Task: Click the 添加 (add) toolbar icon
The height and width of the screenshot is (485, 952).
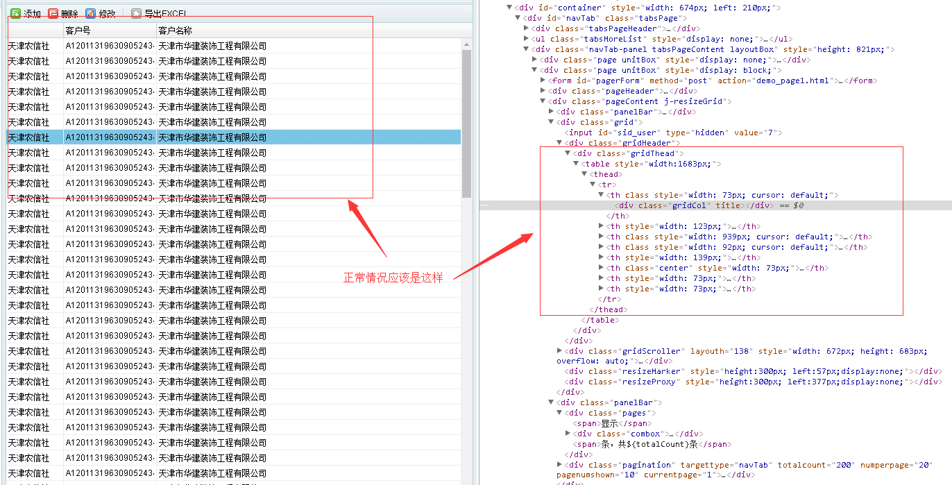Action: click(15, 13)
